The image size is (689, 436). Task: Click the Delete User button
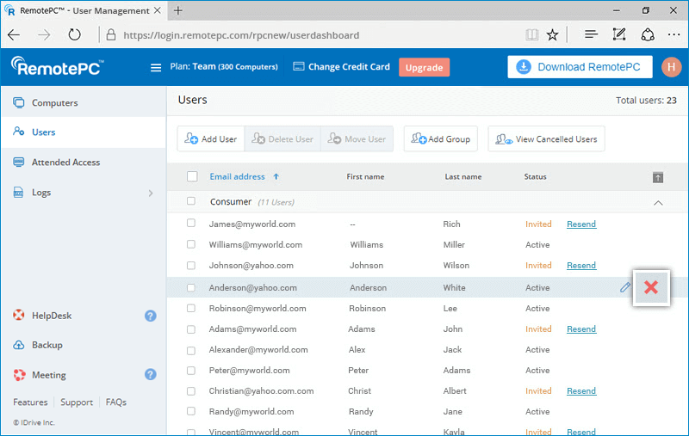tap(282, 139)
